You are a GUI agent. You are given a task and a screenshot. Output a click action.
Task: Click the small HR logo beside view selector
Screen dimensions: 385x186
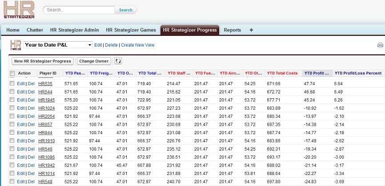point(16,45)
